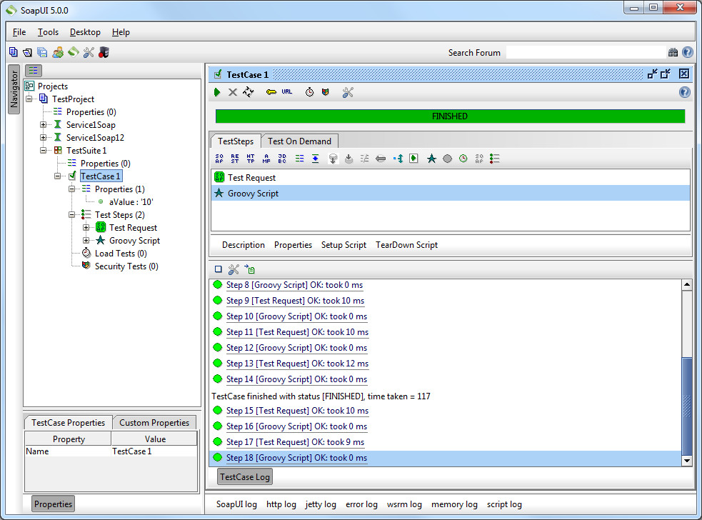Add a SOAP request step
Screen dimensions: 702x520
tap(219, 159)
